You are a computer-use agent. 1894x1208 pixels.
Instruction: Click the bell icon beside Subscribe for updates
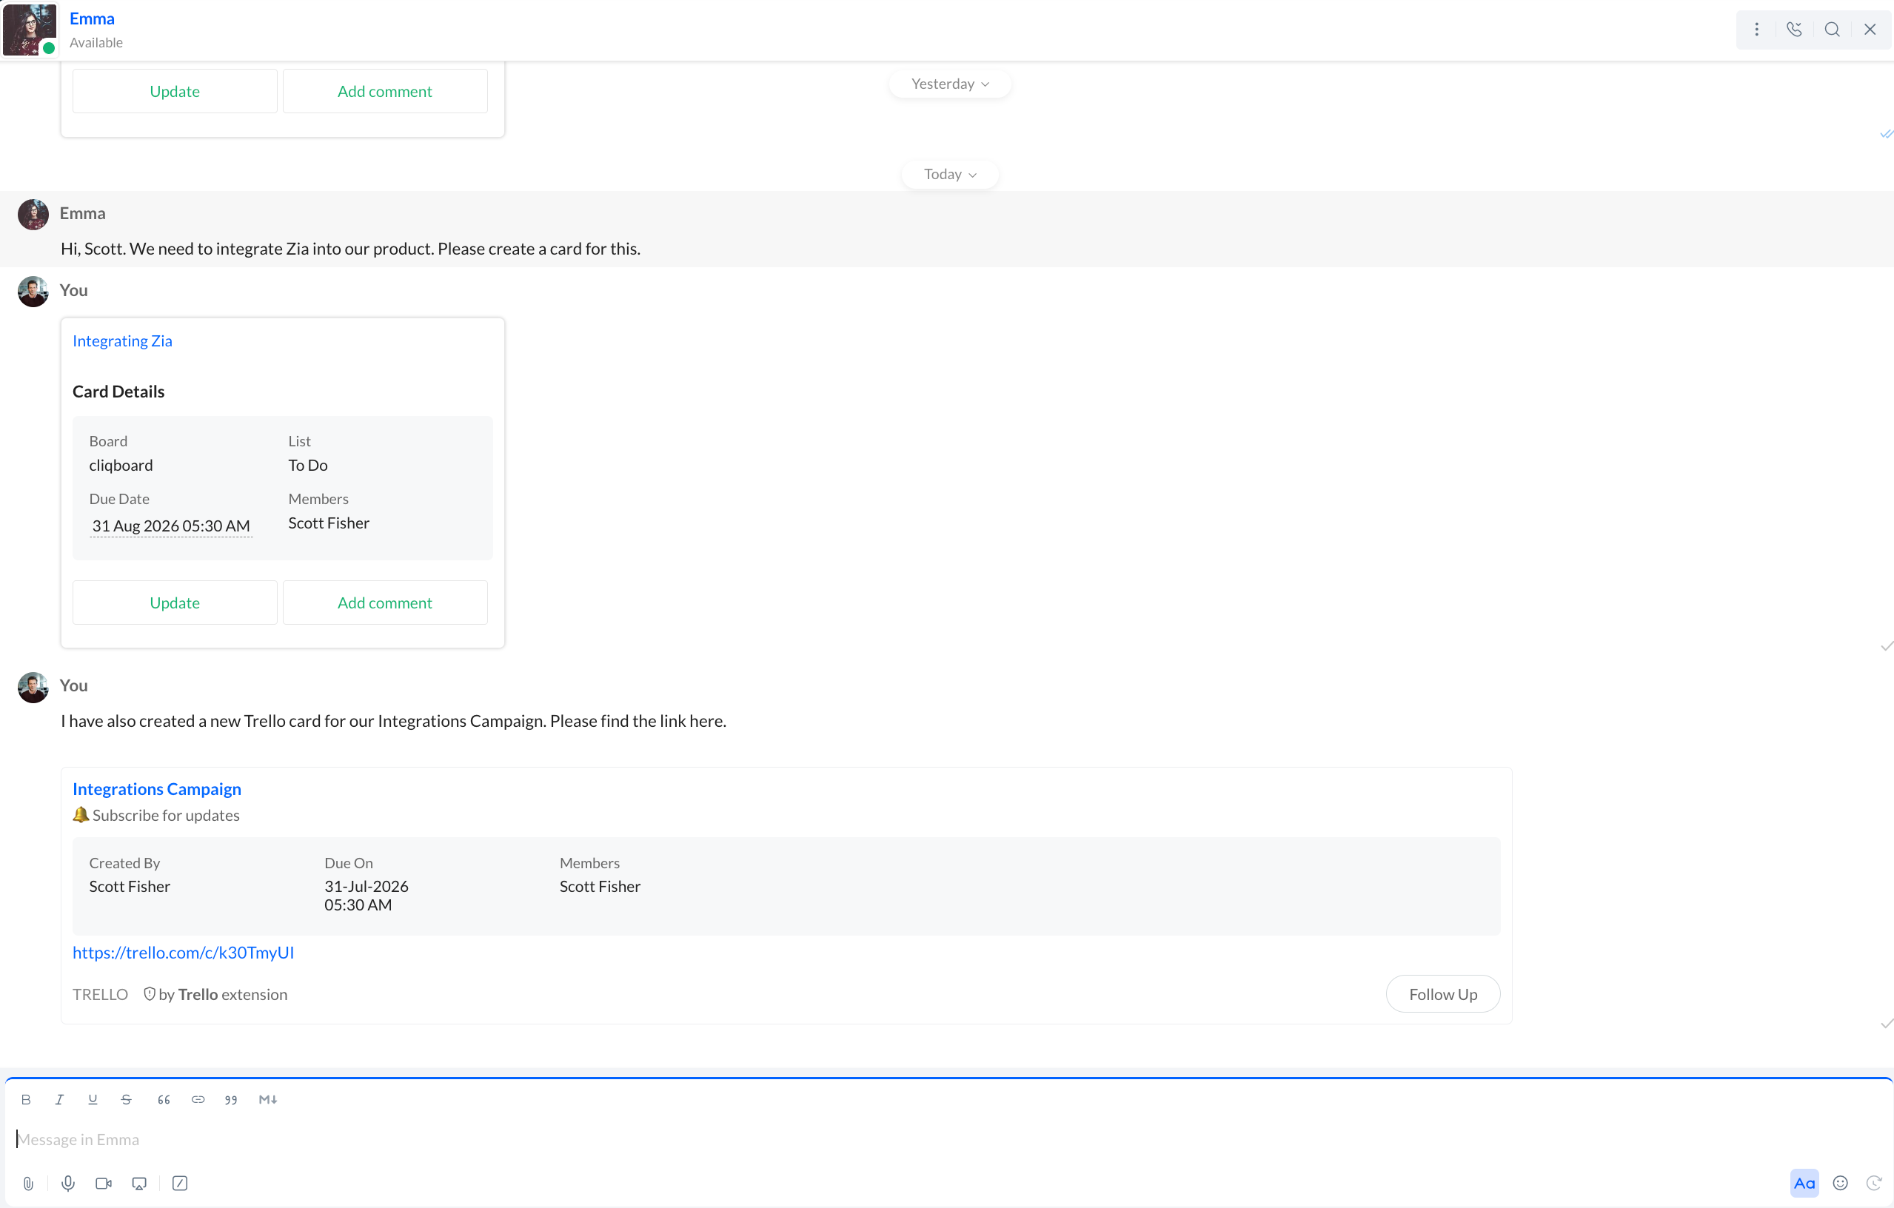tap(80, 816)
